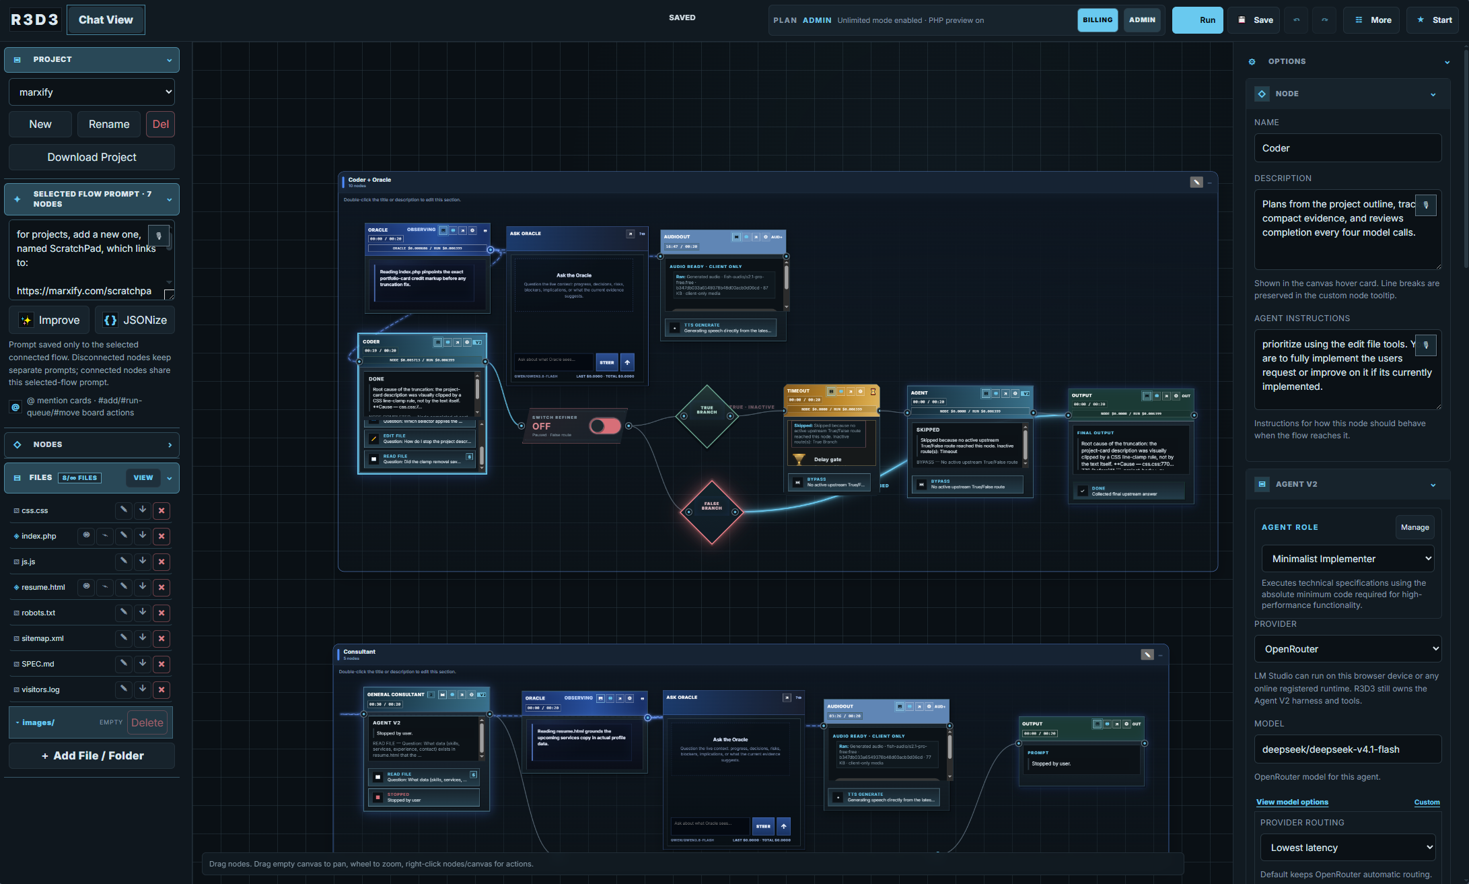
Task: Toggle the V2 badge on Coder node
Action: [x=478, y=342]
